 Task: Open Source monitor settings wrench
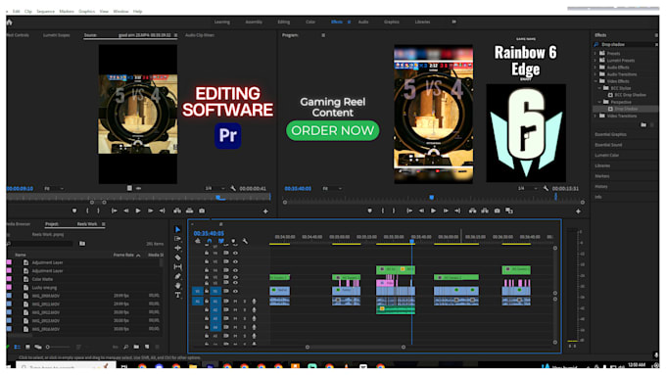(233, 188)
